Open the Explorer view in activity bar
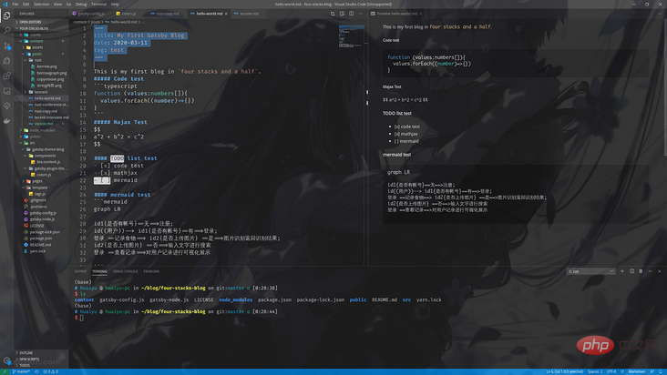The image size is (667, 375). point(6,15)
